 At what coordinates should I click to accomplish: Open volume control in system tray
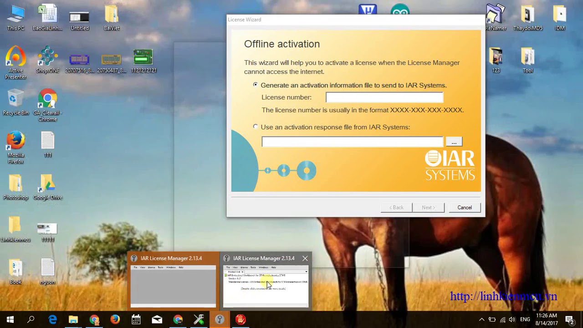click(512, 320)
